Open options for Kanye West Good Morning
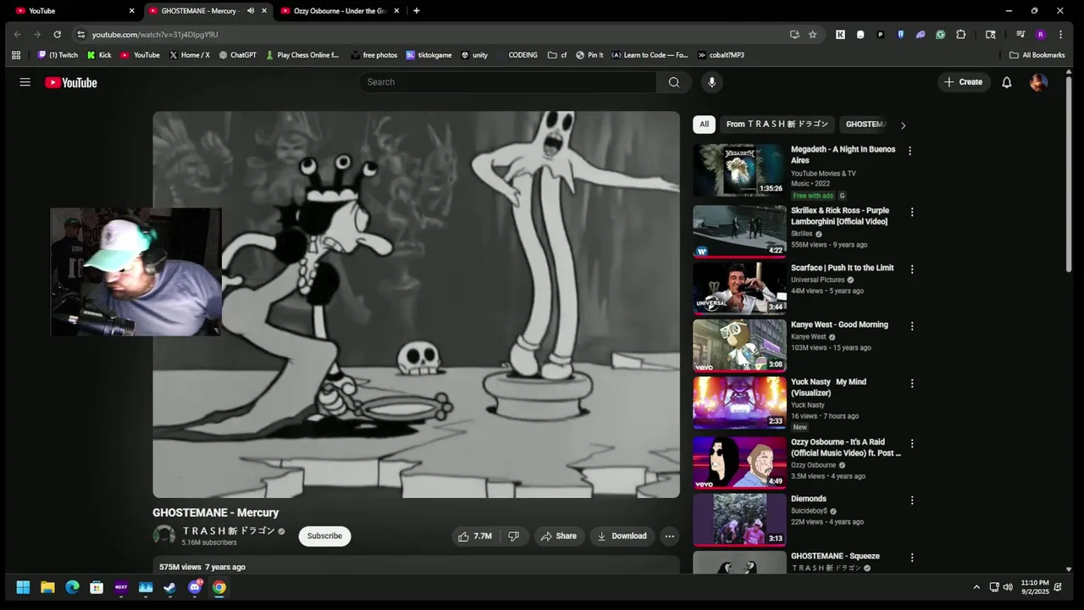 (x=912, y=326)
